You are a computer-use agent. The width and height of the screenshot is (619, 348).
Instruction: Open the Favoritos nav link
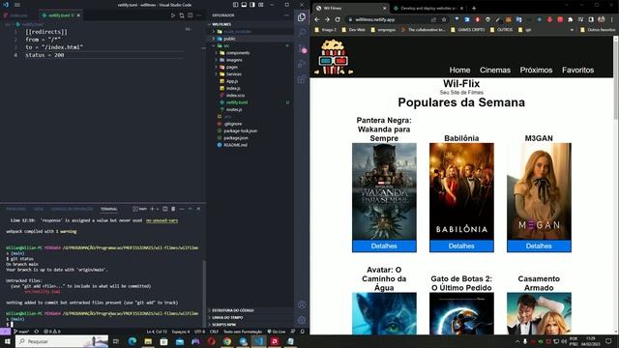click(x=578, y=70)
